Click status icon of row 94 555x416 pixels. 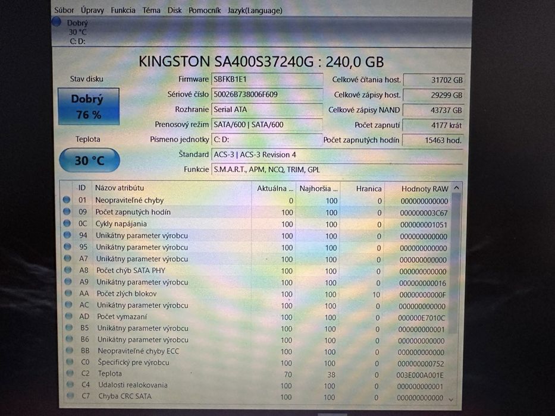tap(67, 235)
